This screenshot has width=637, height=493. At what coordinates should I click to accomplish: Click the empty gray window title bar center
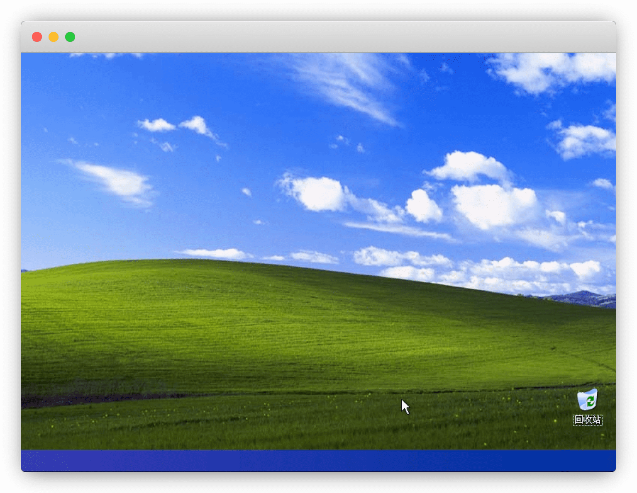(x=318, y=37)
